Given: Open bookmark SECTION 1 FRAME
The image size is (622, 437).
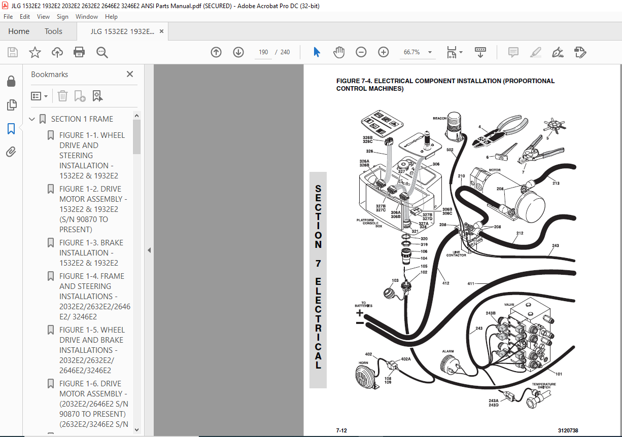Looking at the screenshot, I should 82,119.
